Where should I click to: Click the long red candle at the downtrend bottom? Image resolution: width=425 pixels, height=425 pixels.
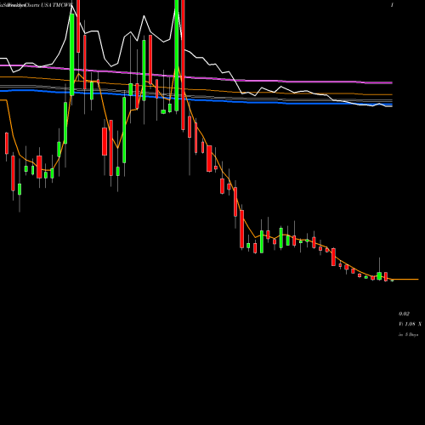[241, 229]
